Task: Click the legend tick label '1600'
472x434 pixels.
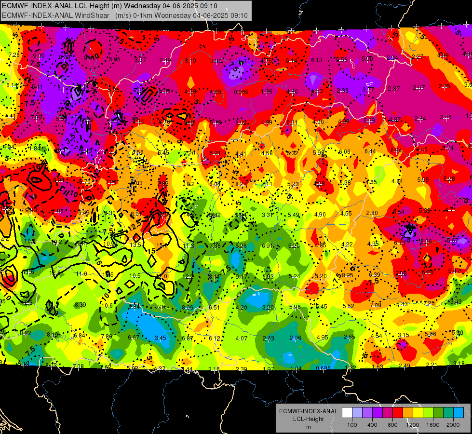Action: point(433,425)
